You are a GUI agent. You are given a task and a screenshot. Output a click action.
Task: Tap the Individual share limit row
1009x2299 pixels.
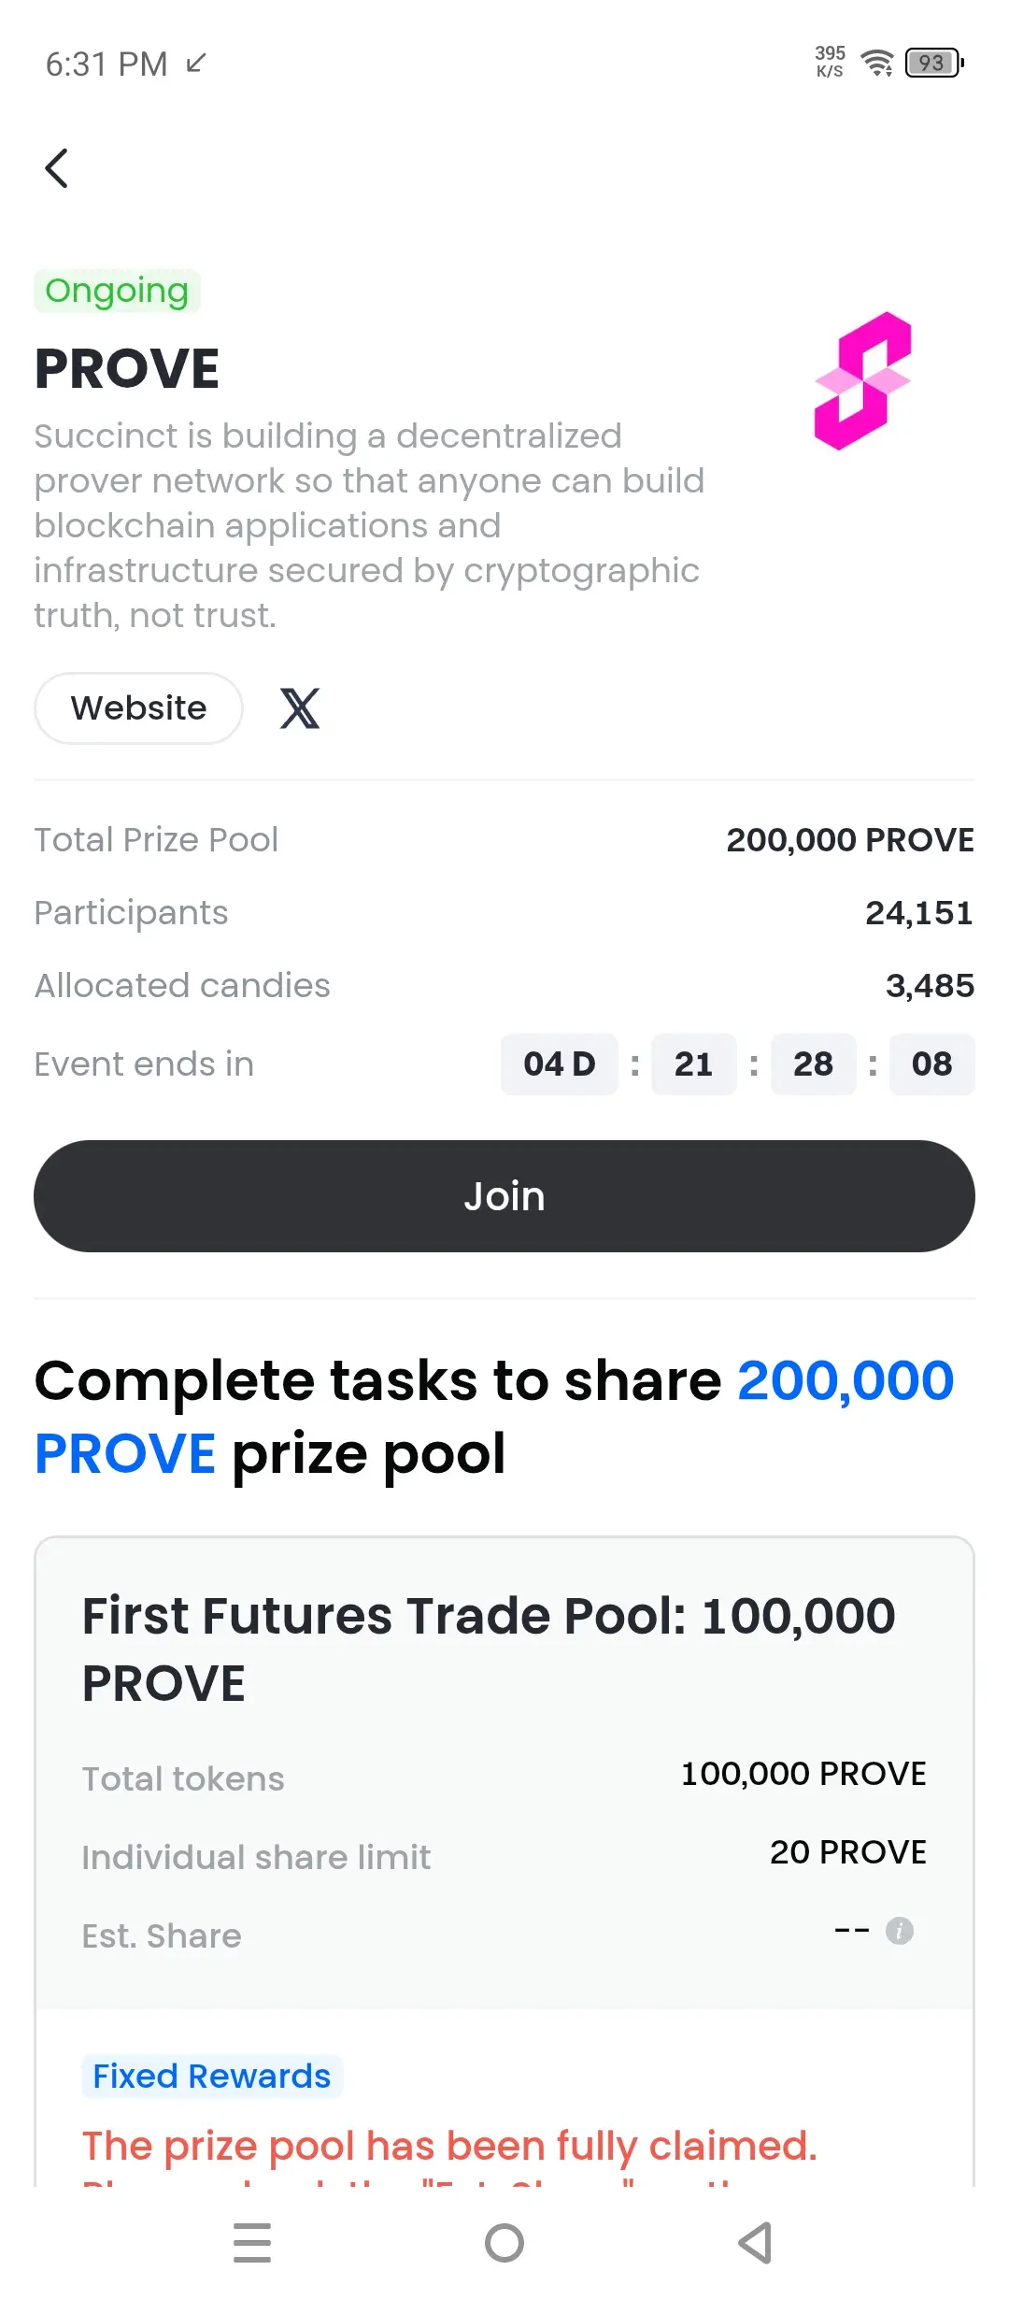[x=504, y=1855]
